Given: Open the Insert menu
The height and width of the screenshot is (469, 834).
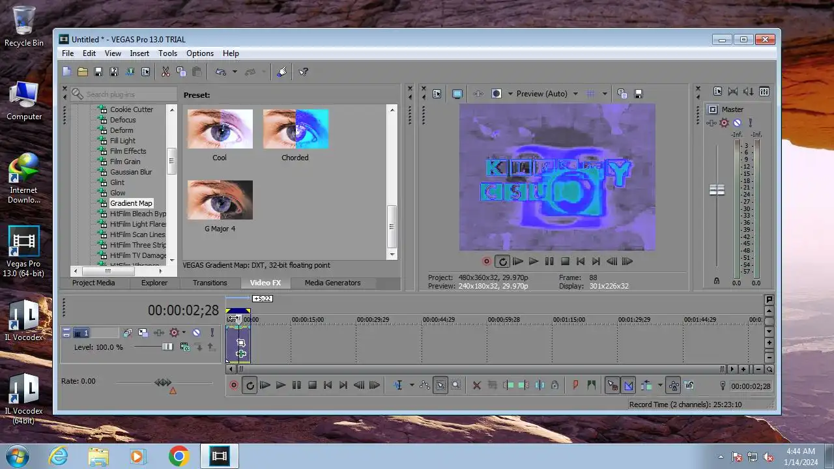Looking at the screenshot, I should [x=139, y=53].
